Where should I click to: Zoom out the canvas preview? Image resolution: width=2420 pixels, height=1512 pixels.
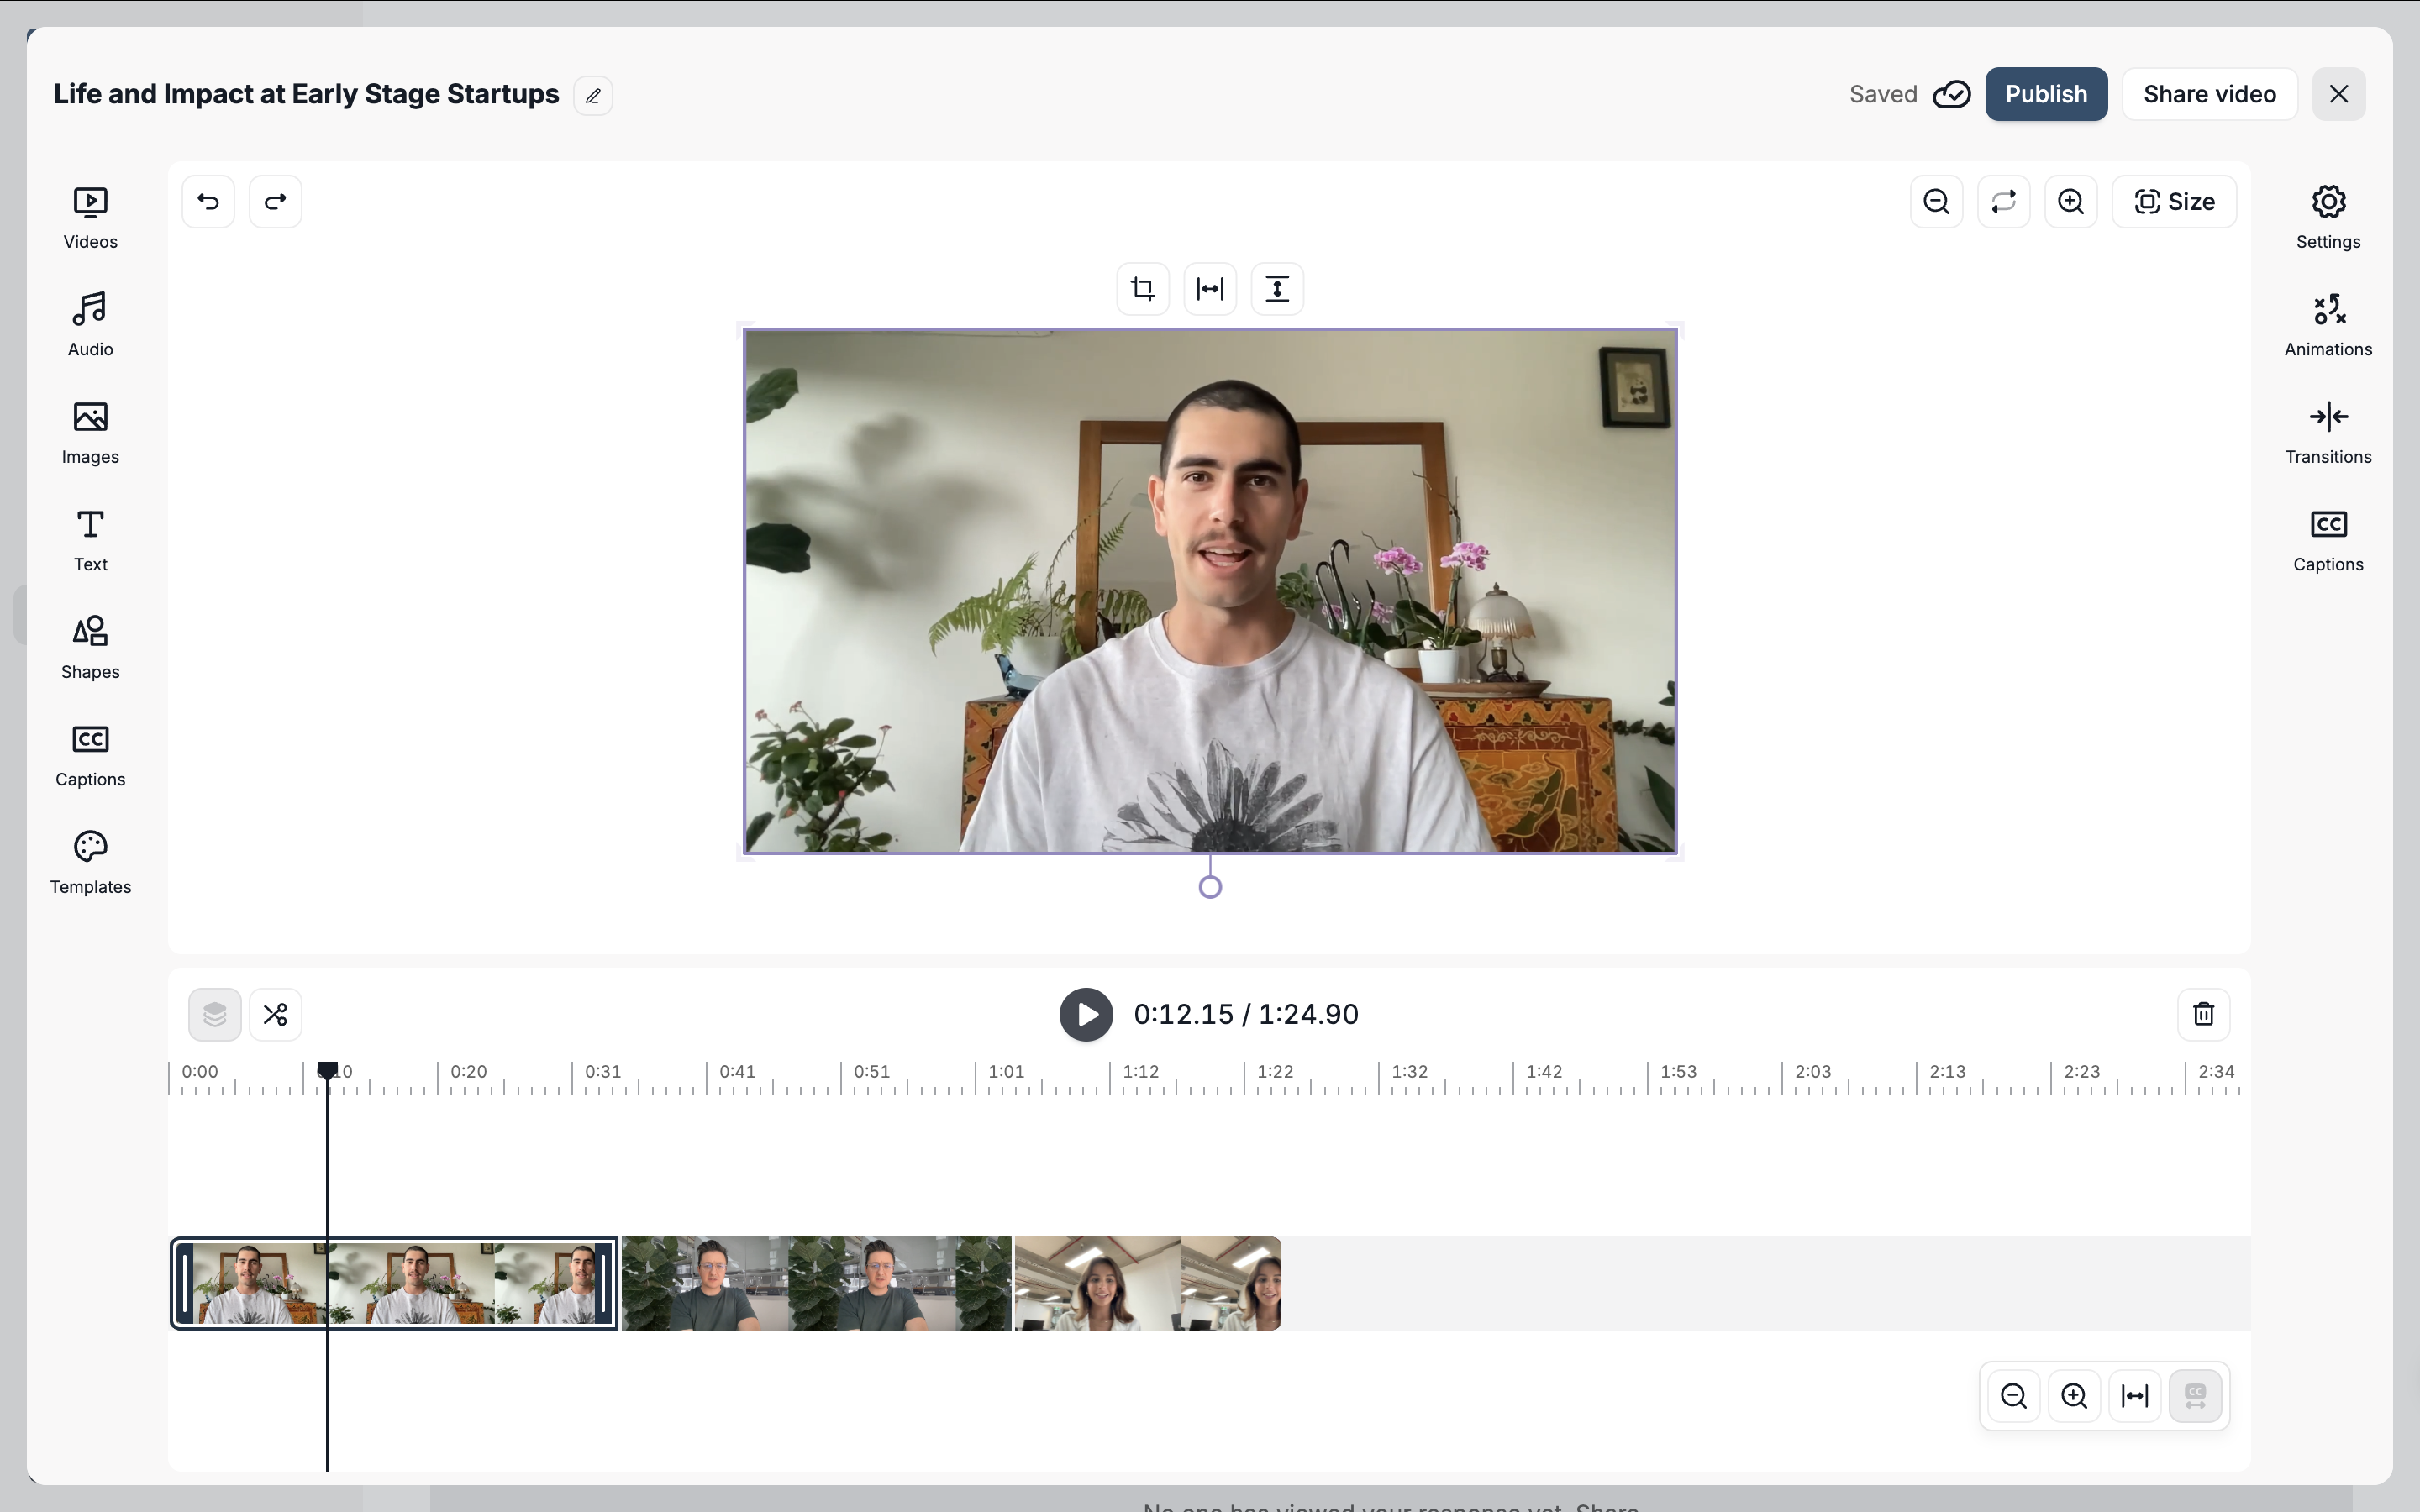click(x=1936, y=202)
